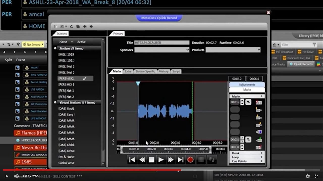
Task: Open the Sponsors dropdown
Action: pos(162,50)
